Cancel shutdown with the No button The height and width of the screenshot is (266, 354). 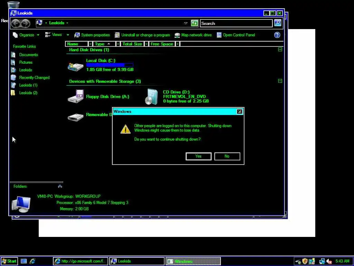[227, 156]
